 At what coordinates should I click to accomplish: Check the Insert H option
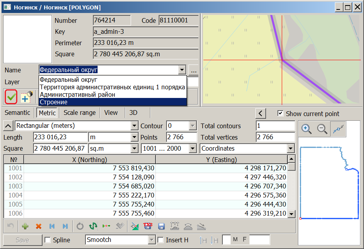click(161, 240)
